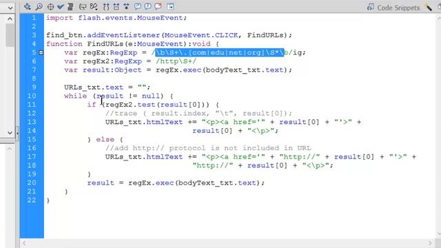Viewport: 441px width, 248px height.
Task: Collapse the code block at line 5
Action: pos(41,52)
